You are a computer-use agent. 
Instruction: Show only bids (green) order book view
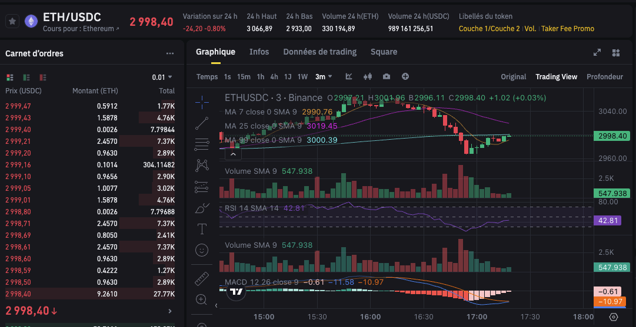pos(26,77)
